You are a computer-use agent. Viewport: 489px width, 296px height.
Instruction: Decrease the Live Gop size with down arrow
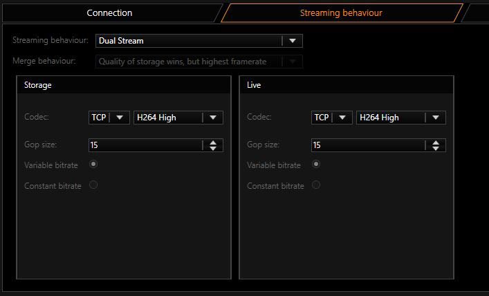click(x=436, y=149)
